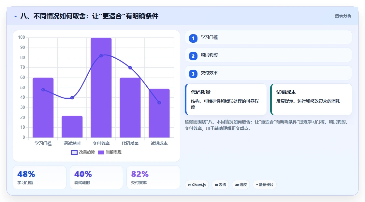
Task: Select the 交付效率 list row
Action: pyautogui.click(x=269, y=73)
